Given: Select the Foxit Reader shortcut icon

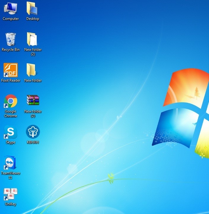Looking at the screenshot, I should 11,70.
